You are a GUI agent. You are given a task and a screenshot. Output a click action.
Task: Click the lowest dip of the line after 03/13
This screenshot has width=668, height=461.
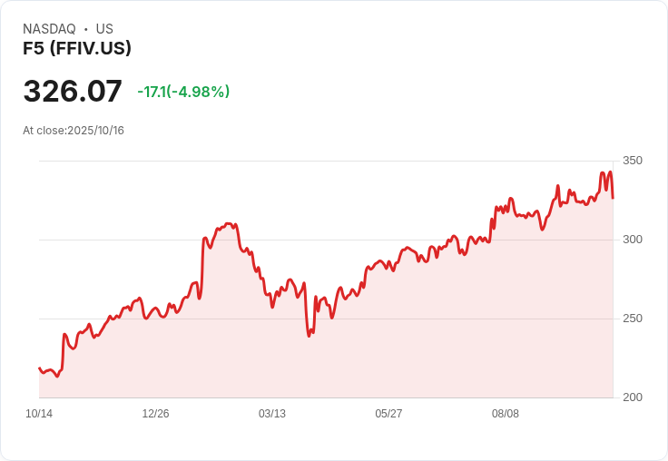(x=309, y=336)
